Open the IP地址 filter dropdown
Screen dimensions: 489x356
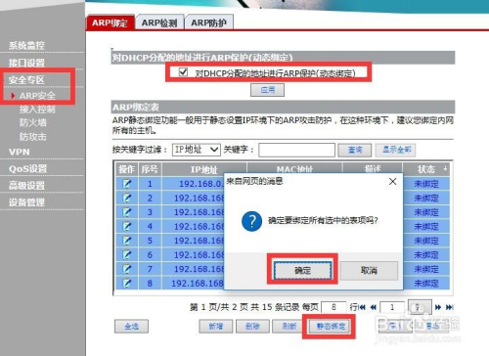coord(197,150)
